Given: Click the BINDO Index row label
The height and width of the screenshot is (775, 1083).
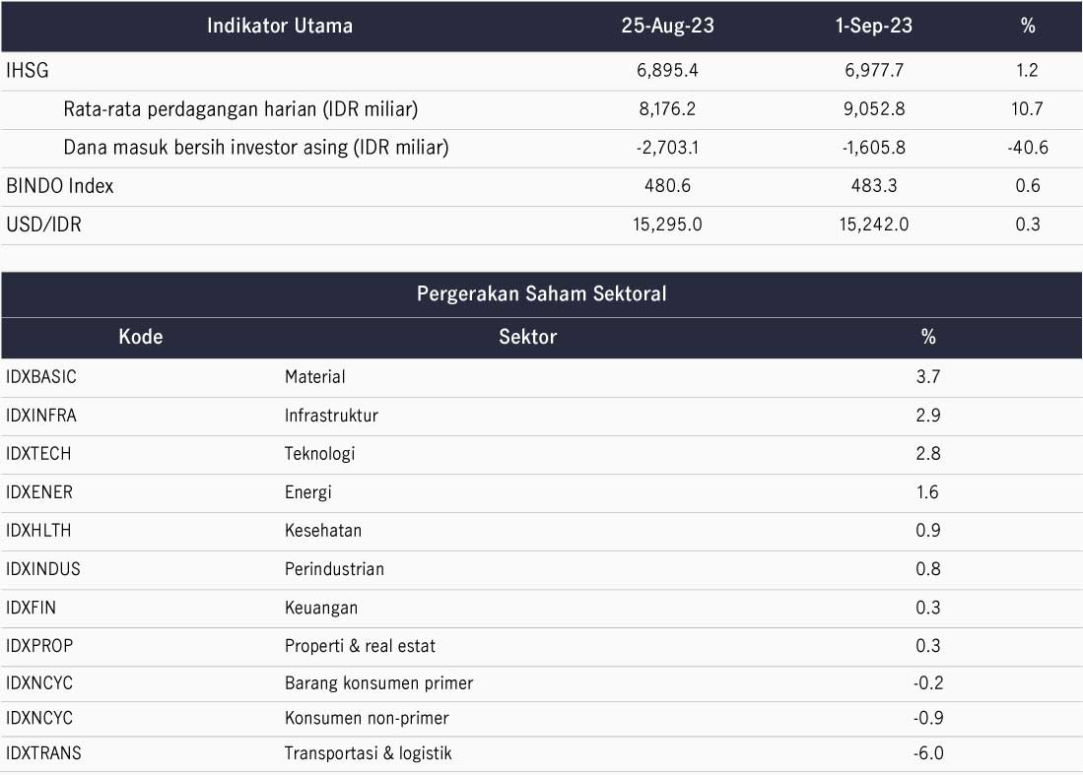Looking at the screenshot, I should (60, 186).
